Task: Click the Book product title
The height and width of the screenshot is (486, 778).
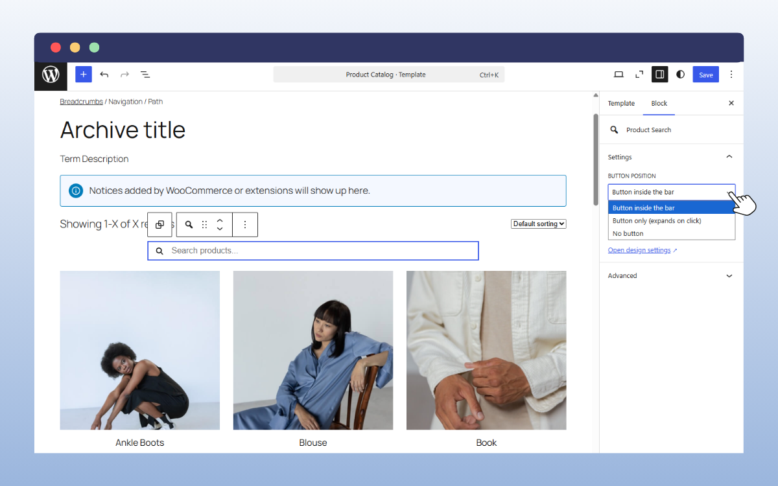Action: point(486,443)
